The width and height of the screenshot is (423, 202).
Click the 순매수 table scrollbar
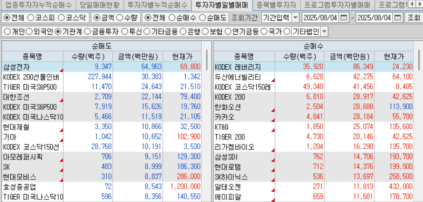[x=419, y=59]
